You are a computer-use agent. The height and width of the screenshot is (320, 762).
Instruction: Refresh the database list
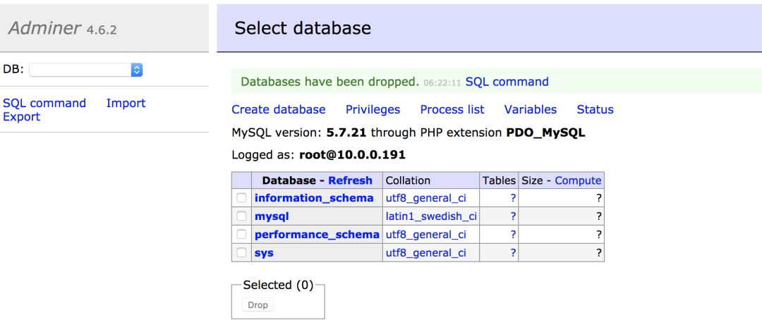pyautogui.click(x=350, y=180)
